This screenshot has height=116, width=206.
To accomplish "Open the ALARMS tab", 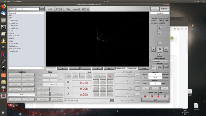I will (x=77, y=9).
